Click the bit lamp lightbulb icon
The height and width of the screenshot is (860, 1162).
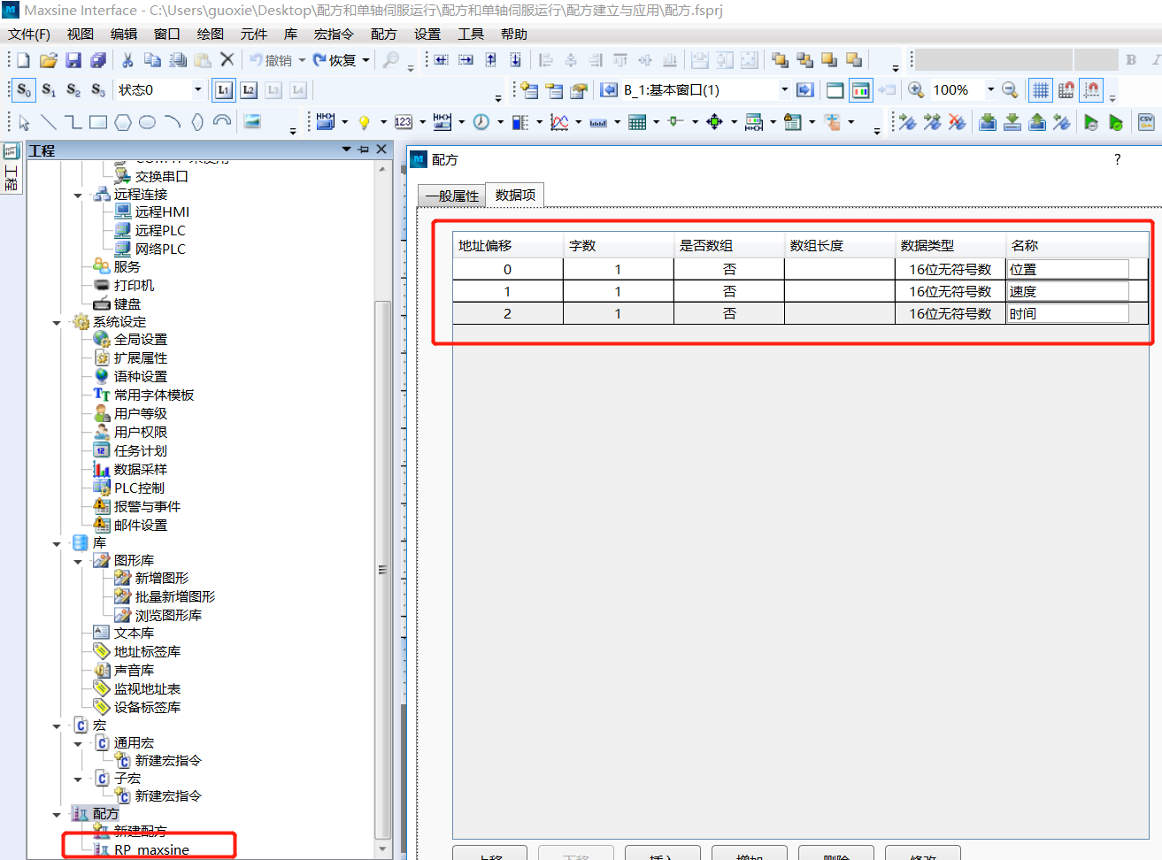coord(364,122)
